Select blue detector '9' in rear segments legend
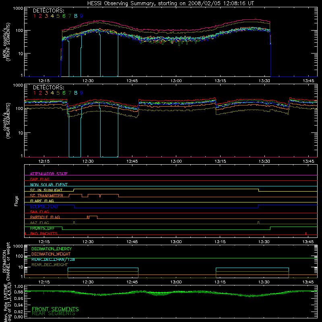This screenshot has height=322, width=322. [82, 93]
